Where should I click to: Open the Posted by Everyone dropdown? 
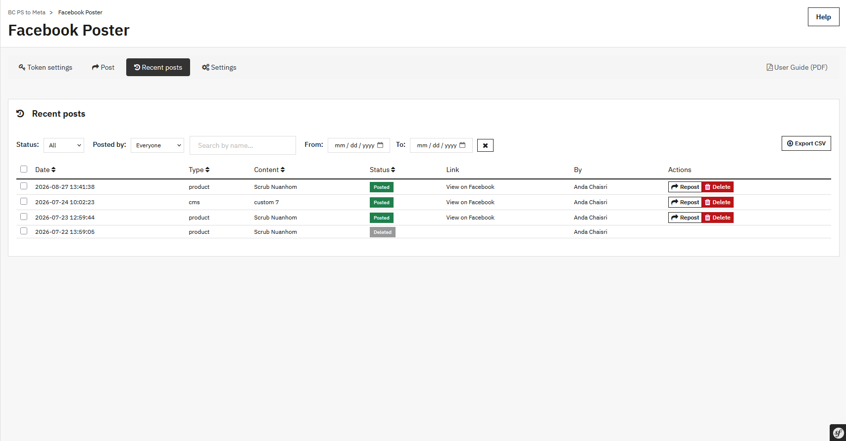point(157,145)
